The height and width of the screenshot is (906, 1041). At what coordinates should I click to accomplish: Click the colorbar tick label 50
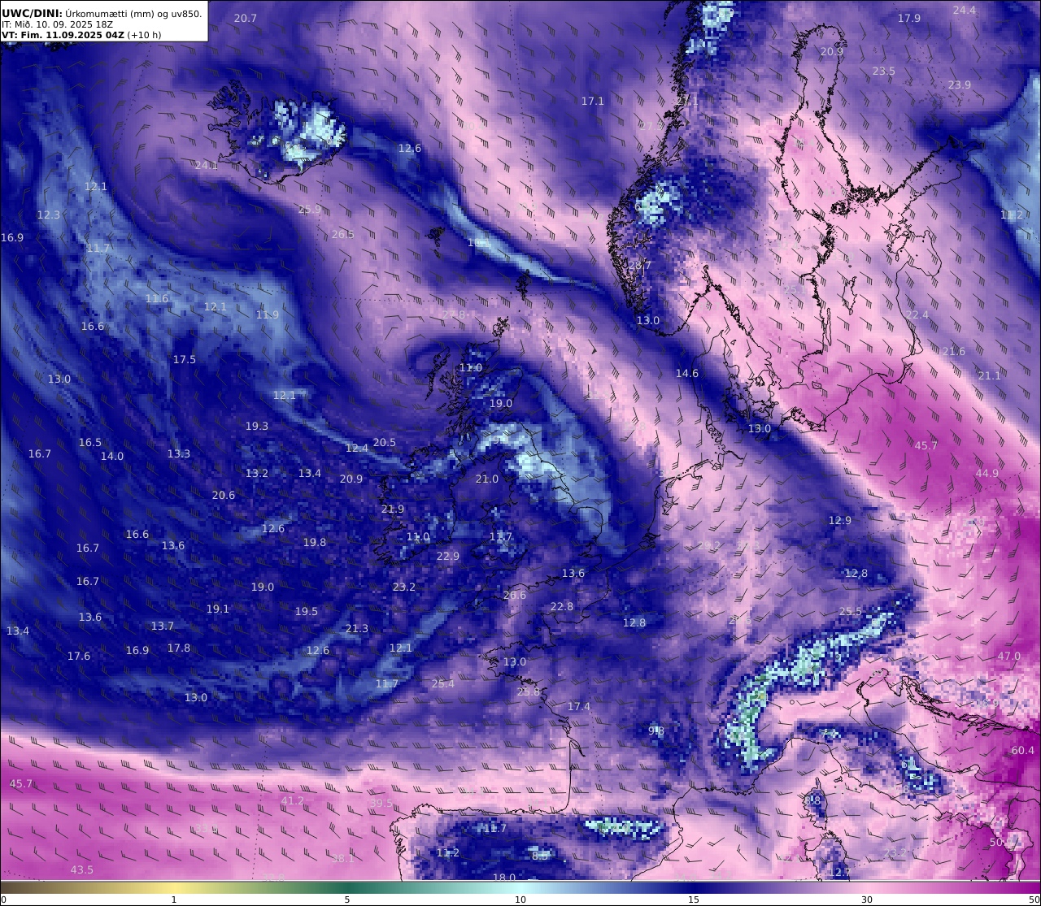tap(1034, 899)
